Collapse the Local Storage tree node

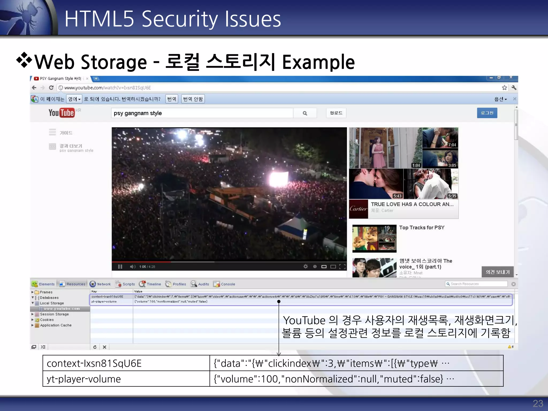point(33,303)
